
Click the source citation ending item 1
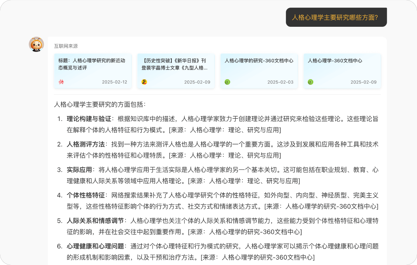(x=225, y=130)
